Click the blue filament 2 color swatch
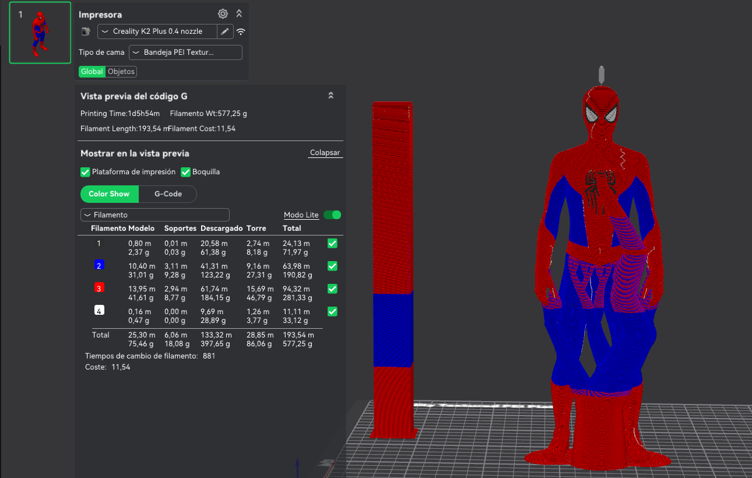Image resolution: width=752 pixels, height=478 pixels. coord(99,265)
